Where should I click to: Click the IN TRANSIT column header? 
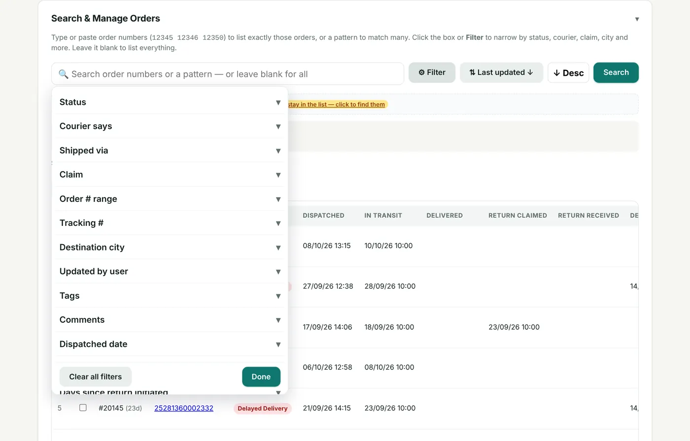[x=383, y=216]
